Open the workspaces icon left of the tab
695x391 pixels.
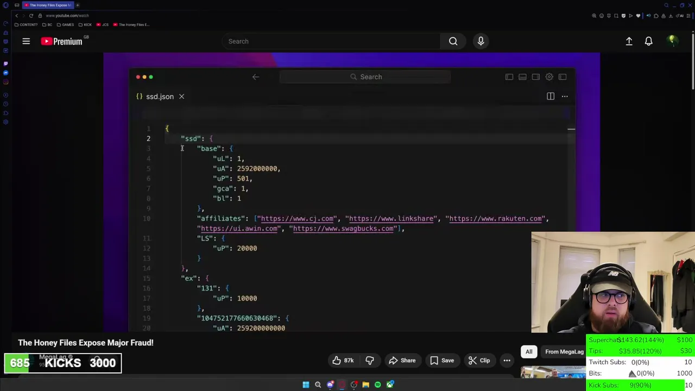tap(17, 5)
